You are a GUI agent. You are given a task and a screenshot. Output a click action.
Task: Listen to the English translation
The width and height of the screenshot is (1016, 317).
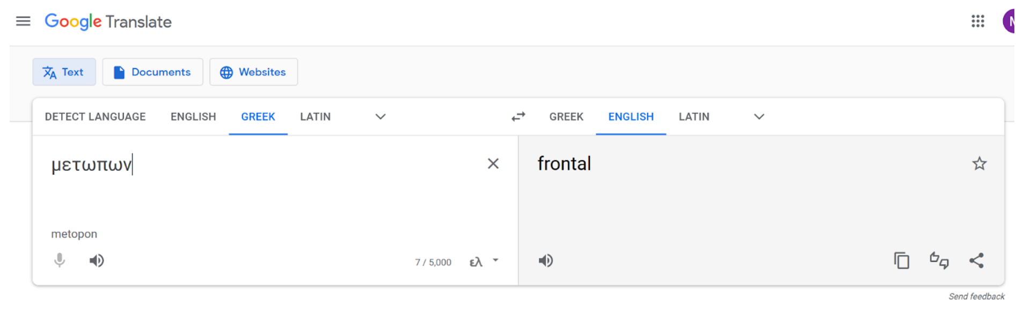[x=546, y=261]
